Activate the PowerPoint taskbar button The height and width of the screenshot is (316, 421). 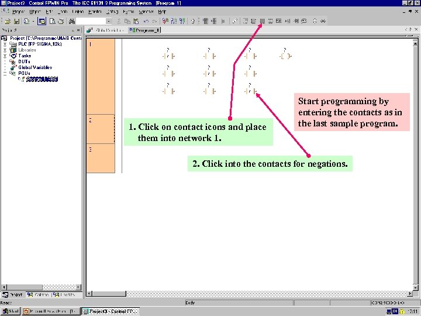coord(51,311)
